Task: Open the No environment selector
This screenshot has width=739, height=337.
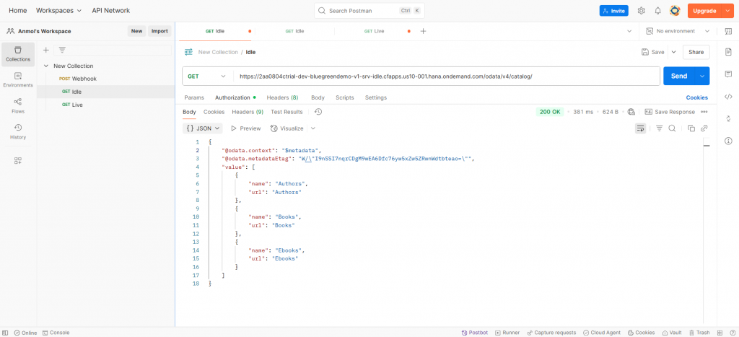Action: click(678, 31)
